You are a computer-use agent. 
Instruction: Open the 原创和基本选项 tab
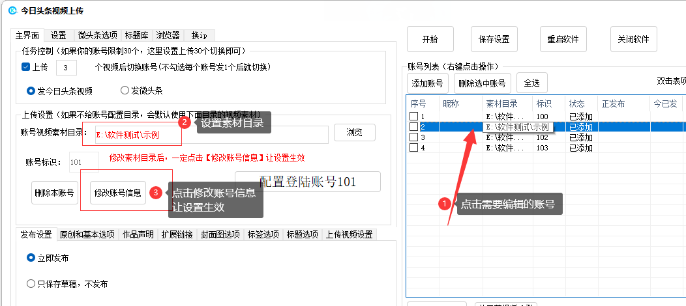click(x=87, y=234)
